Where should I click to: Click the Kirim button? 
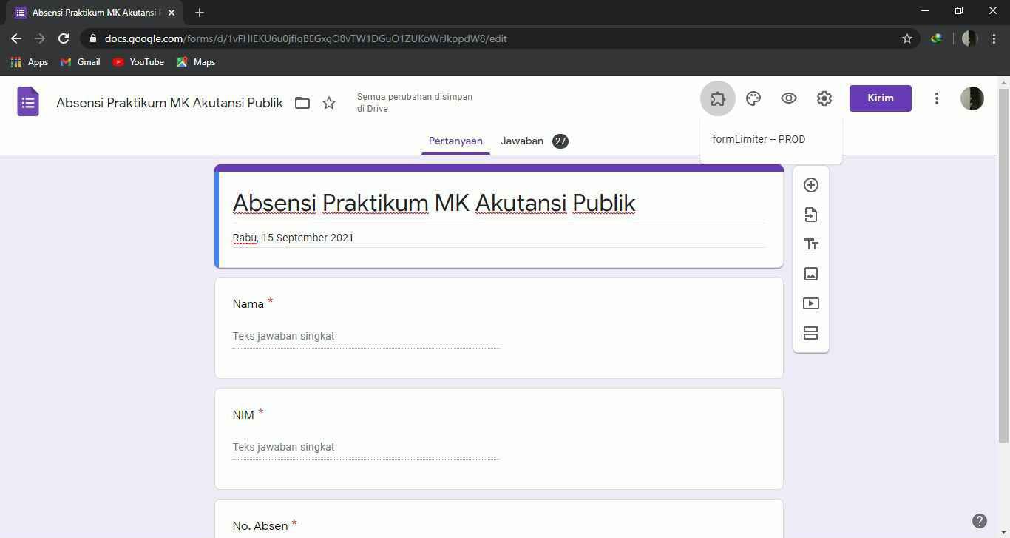tap(880, 98)
